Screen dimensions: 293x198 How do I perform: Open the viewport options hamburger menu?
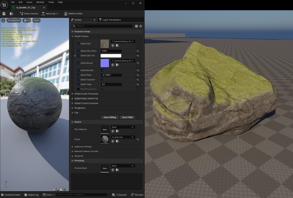(x=3, y=20)
